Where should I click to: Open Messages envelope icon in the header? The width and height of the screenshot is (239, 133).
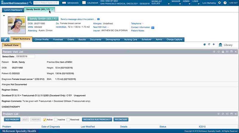point(64,3)
